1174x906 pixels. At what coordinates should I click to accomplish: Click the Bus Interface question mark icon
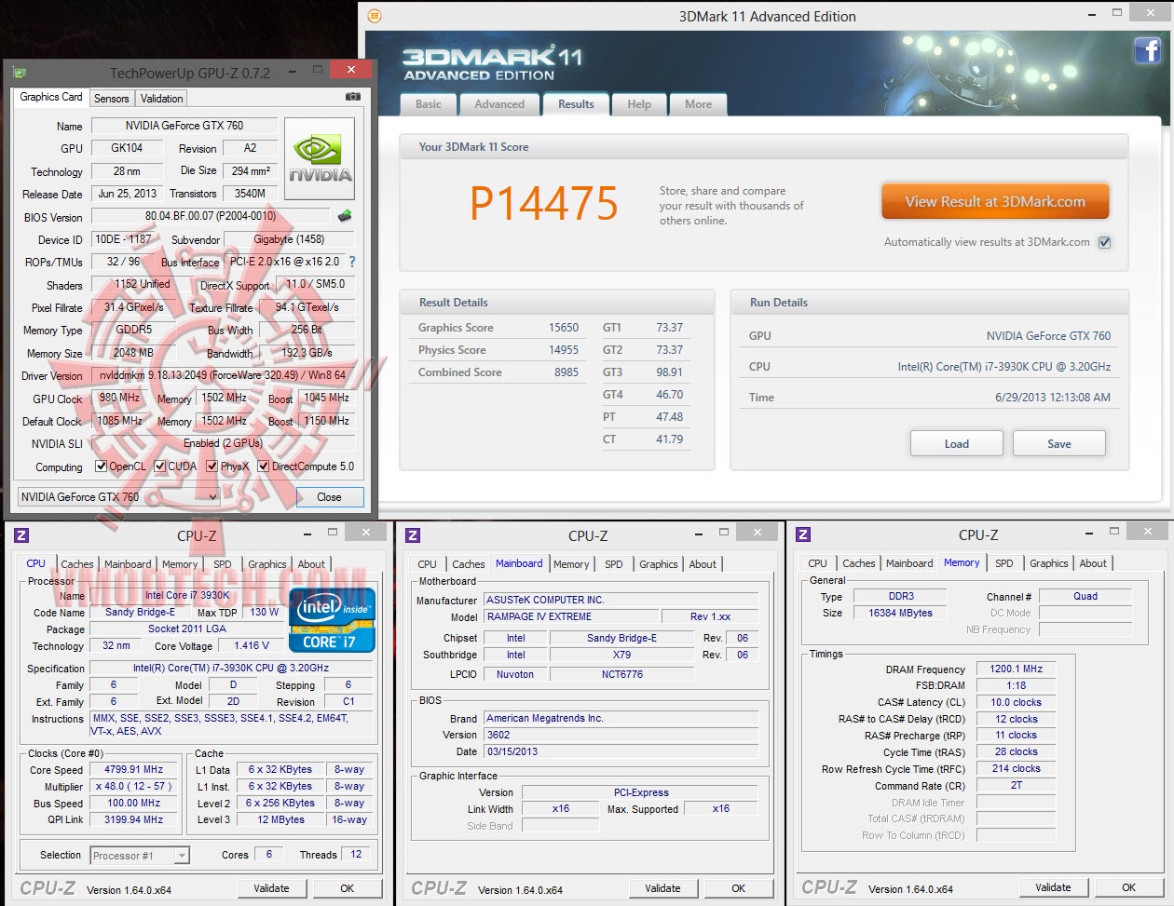tap(352, 262)
